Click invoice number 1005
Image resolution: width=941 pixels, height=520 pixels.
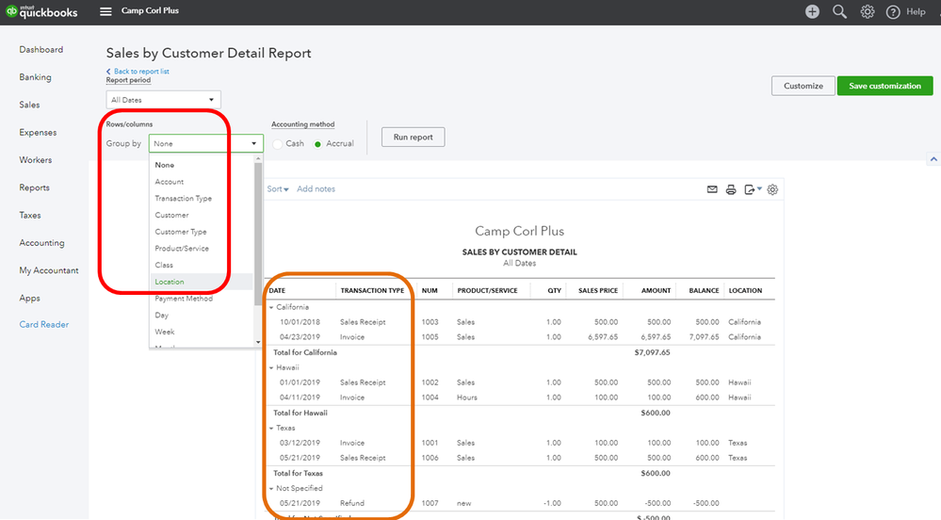(x=430, y=337)
